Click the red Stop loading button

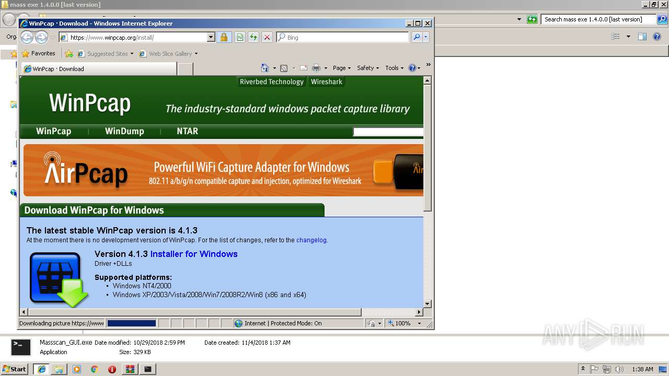coord(267,38)
